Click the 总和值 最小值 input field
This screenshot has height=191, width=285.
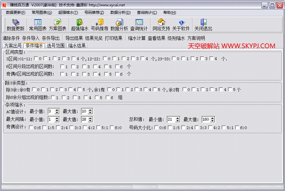(x=171, y=119)
